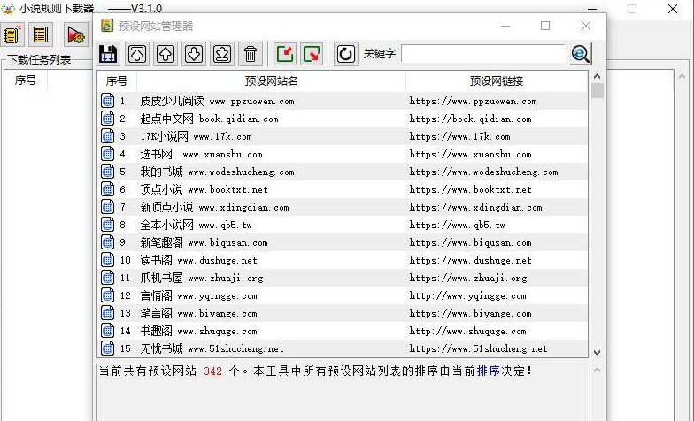This screenshot has width=694, height=421.
Task: Click scrollbar up arrow in main window list
Action: click(682, 76)
